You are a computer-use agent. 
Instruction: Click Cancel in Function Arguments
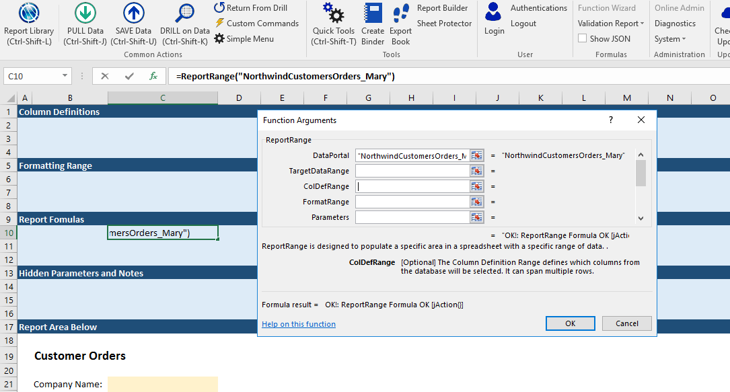click(x=626, y=323)
